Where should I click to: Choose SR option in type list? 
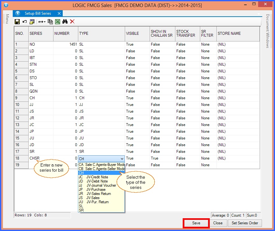tap(101, 210)
